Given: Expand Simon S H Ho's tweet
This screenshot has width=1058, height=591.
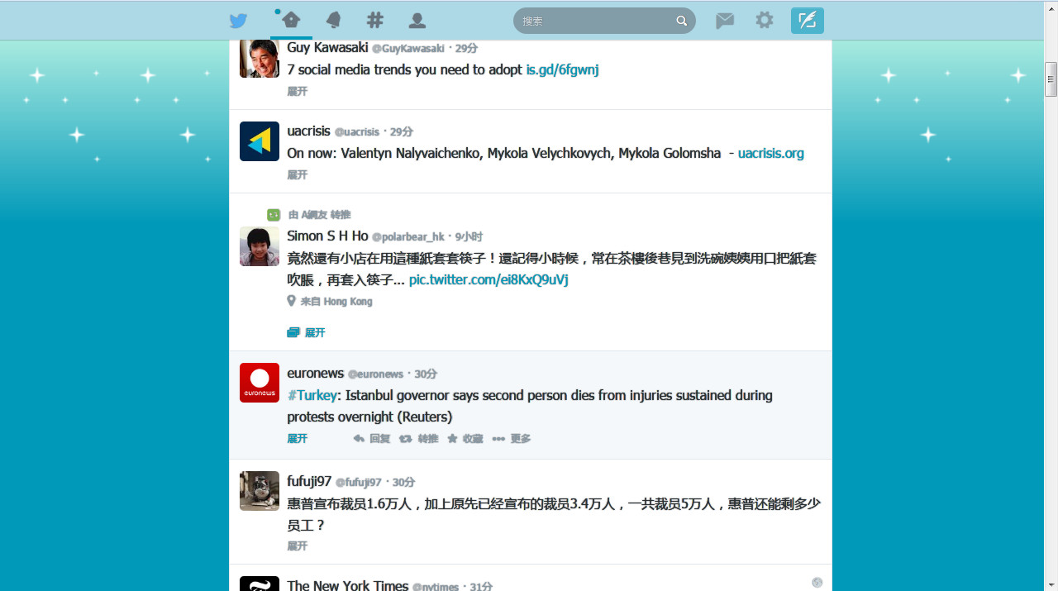Looking at the screenshot, I should click(315, 333).
